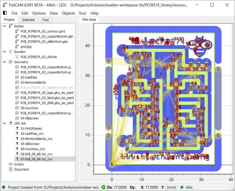
Task: Switch to the Selected tab
Action: click(x=28, y=20)
